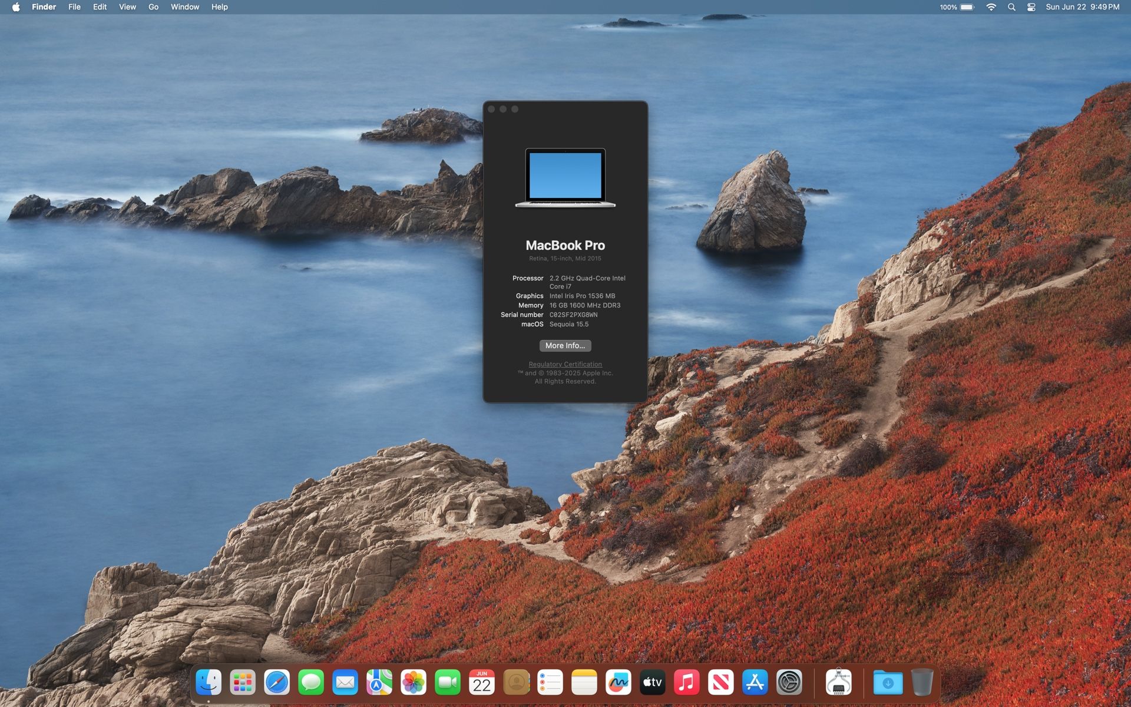Viewport: 1131px width, 707px height.
Task: Minimize the About This Mac window
Action: (503, 109)
